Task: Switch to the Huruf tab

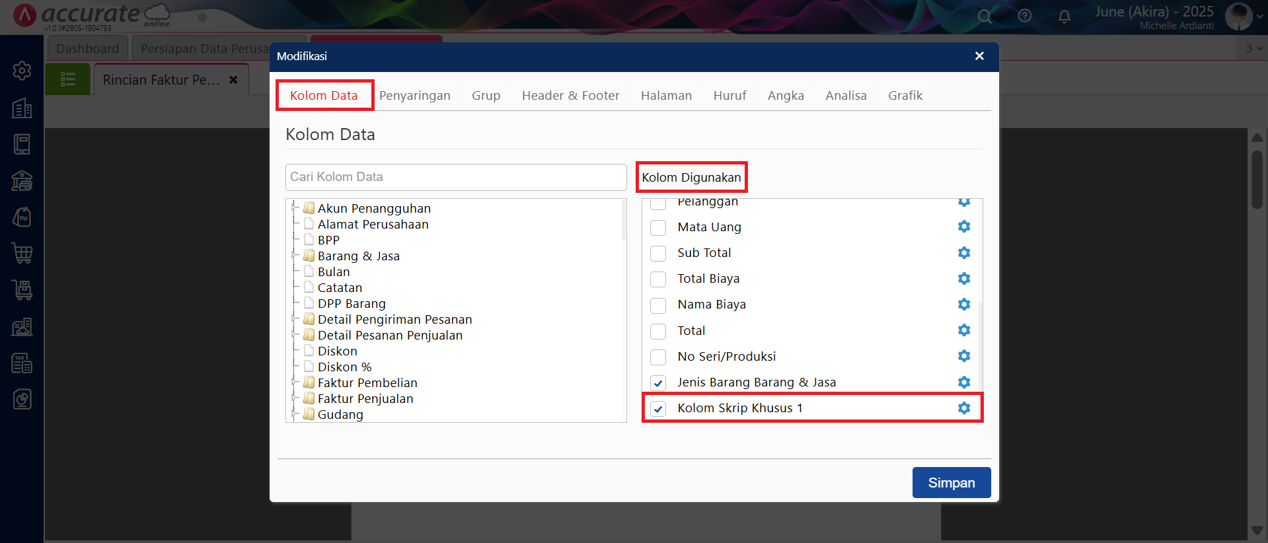Action: (730, 95)
